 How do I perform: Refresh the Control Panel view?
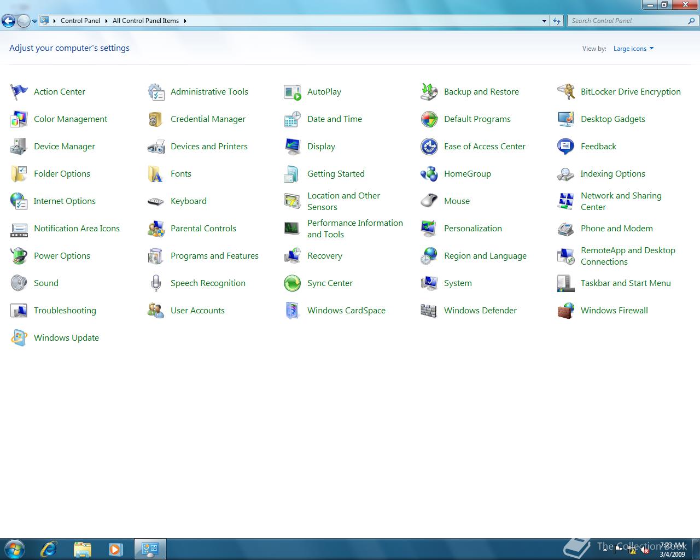point(557,21)
